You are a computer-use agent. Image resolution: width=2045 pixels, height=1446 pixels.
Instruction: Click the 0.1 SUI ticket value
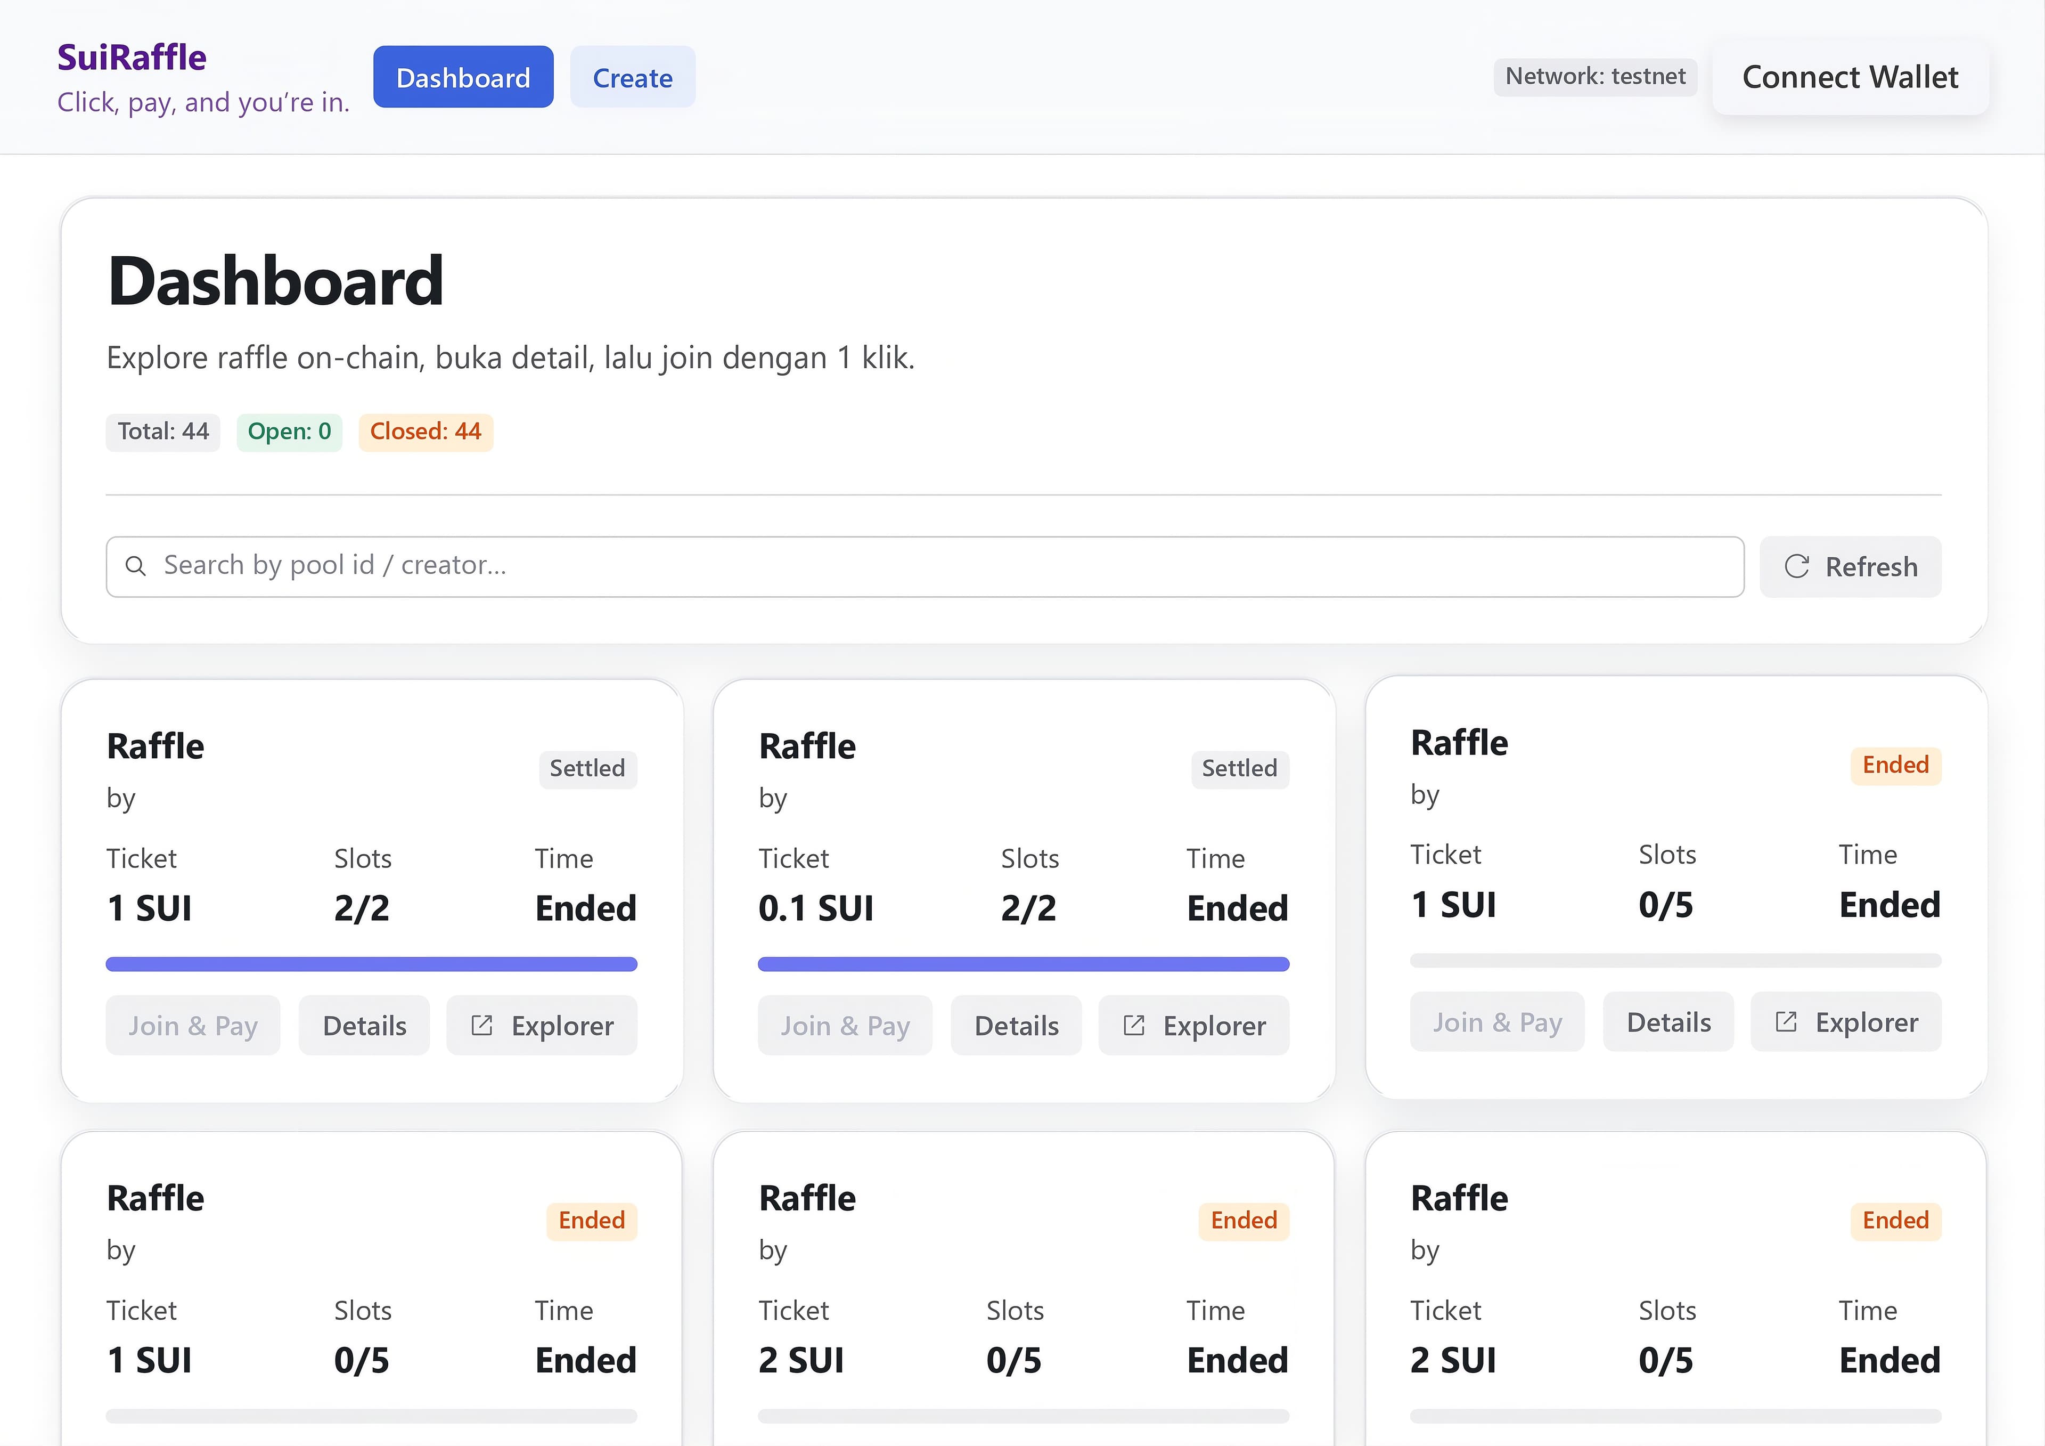pyautogui.click(x=816, y=909)
